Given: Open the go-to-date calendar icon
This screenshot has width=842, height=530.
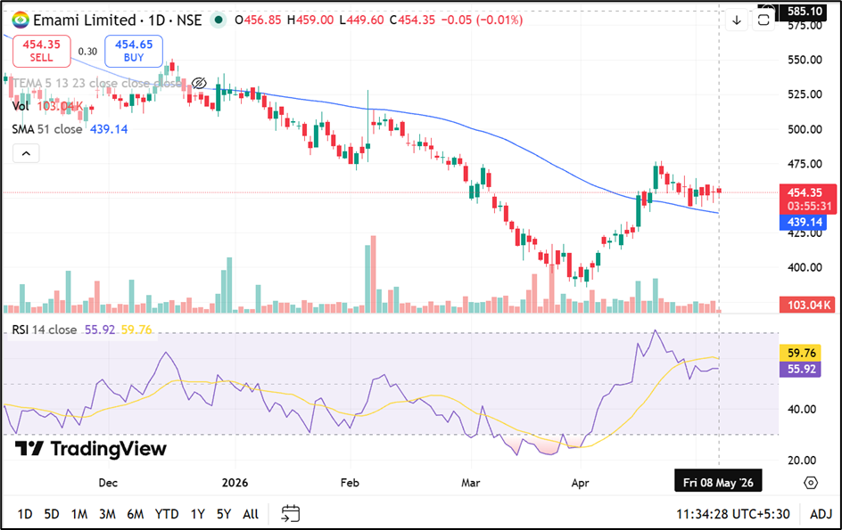Looking at the screenshot, I should pos(291,513).
